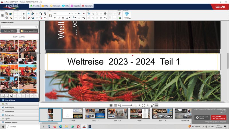Expand more Foto options (three dots)

click(x=105, y=18)
